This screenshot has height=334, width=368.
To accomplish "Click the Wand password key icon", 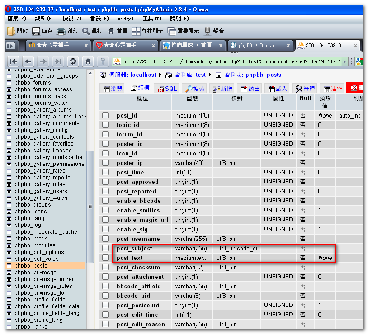I will coord(103,61).
